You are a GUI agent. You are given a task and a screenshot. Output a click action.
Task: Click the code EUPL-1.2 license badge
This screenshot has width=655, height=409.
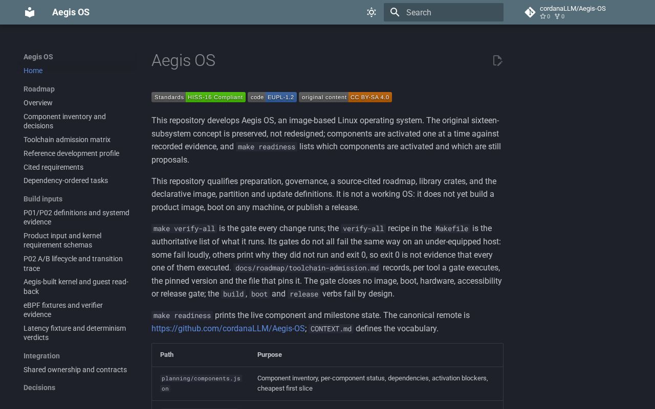[272, 97]
